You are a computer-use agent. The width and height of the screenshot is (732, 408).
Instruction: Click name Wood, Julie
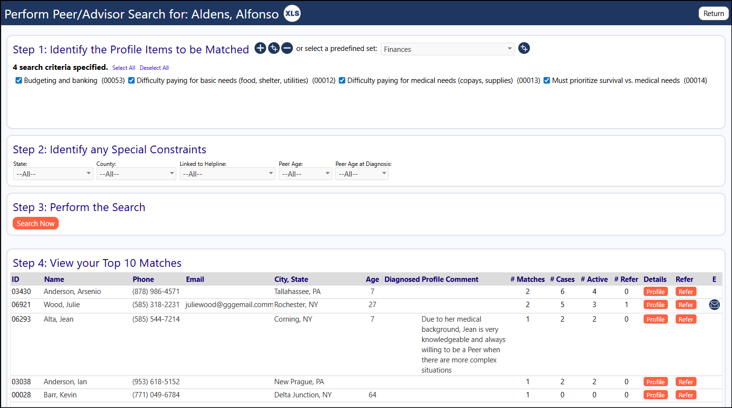coord(62,305)
